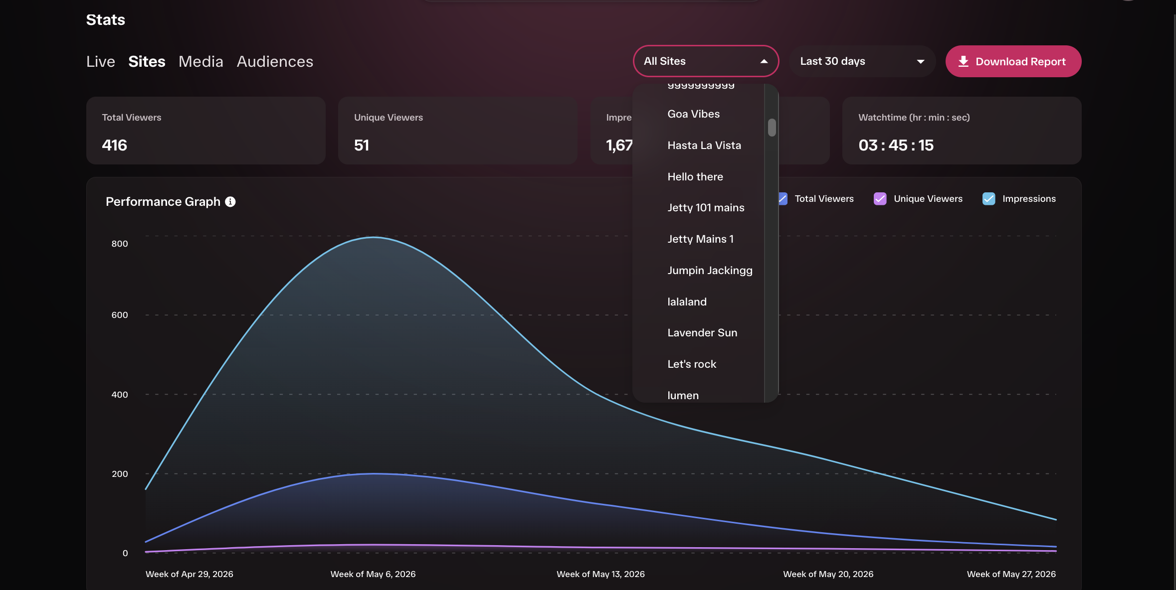Click the All Sites combo box field
The width and height of the screenshot is (1176, 590).
[x=706, y=61]
